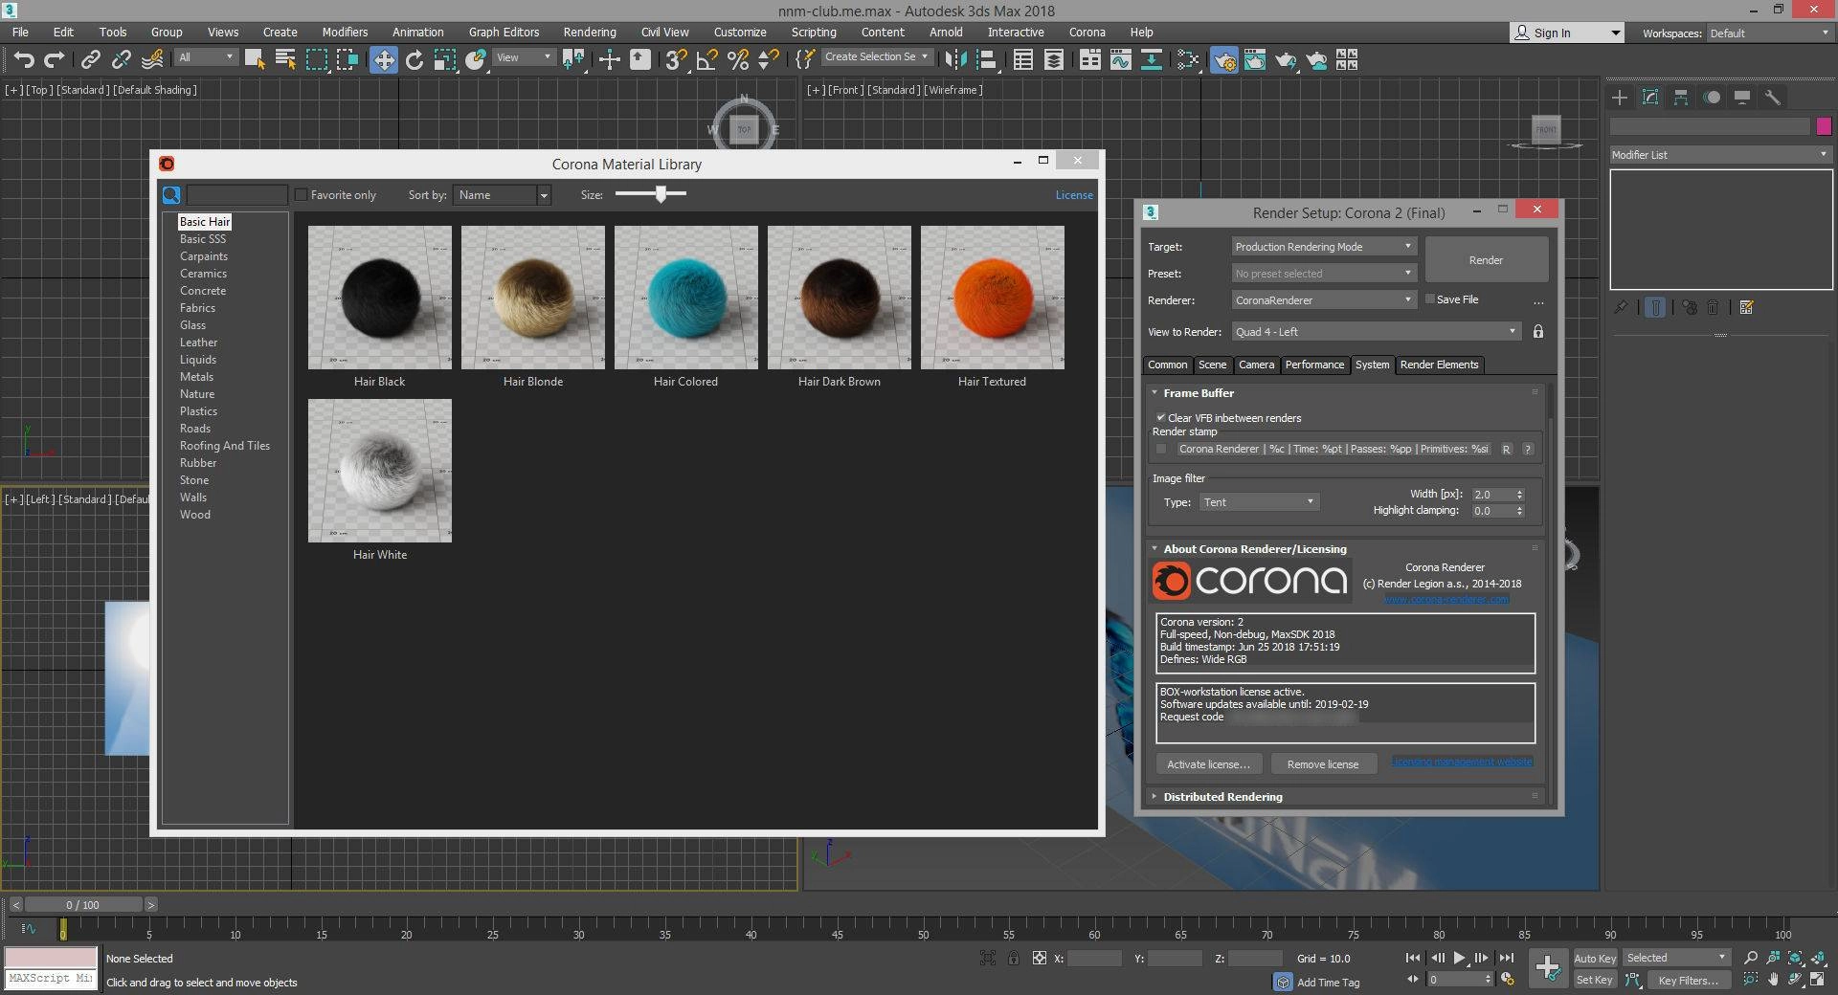The image size is (1838, 995).
Task: Click the Zoom Extents Selected viewport icon
Action: coord(1795,958)
